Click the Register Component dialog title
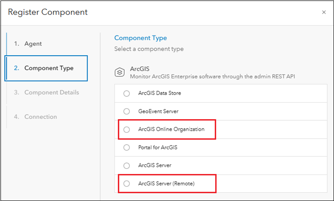 (48, 12)
